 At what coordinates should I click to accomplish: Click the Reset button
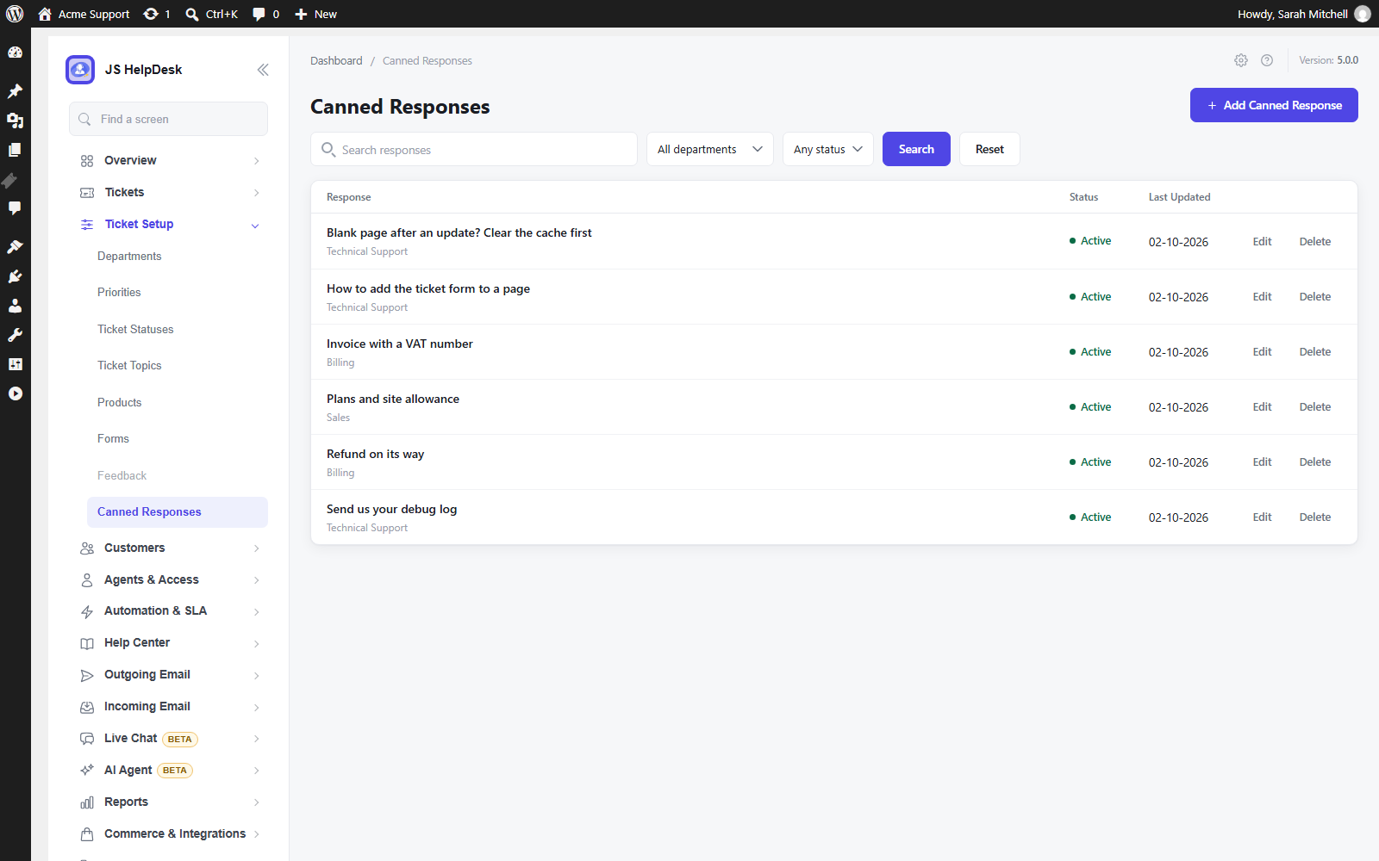tap(989, 149)
